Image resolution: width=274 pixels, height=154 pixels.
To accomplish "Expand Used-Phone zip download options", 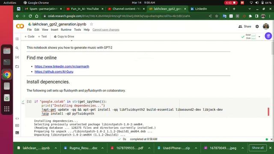I will [x=196, y=148].
